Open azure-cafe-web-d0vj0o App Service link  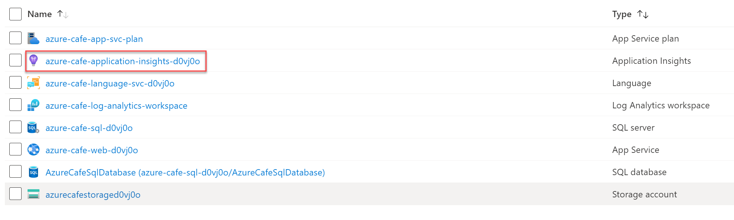coord(92,150)
